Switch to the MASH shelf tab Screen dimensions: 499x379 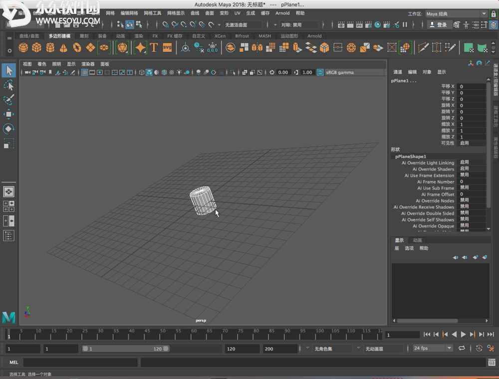264,36
